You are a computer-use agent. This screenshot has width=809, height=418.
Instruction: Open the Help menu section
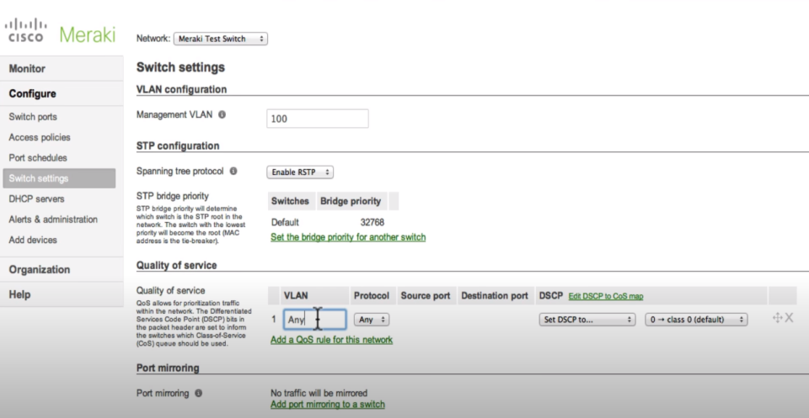click(62, 294)
